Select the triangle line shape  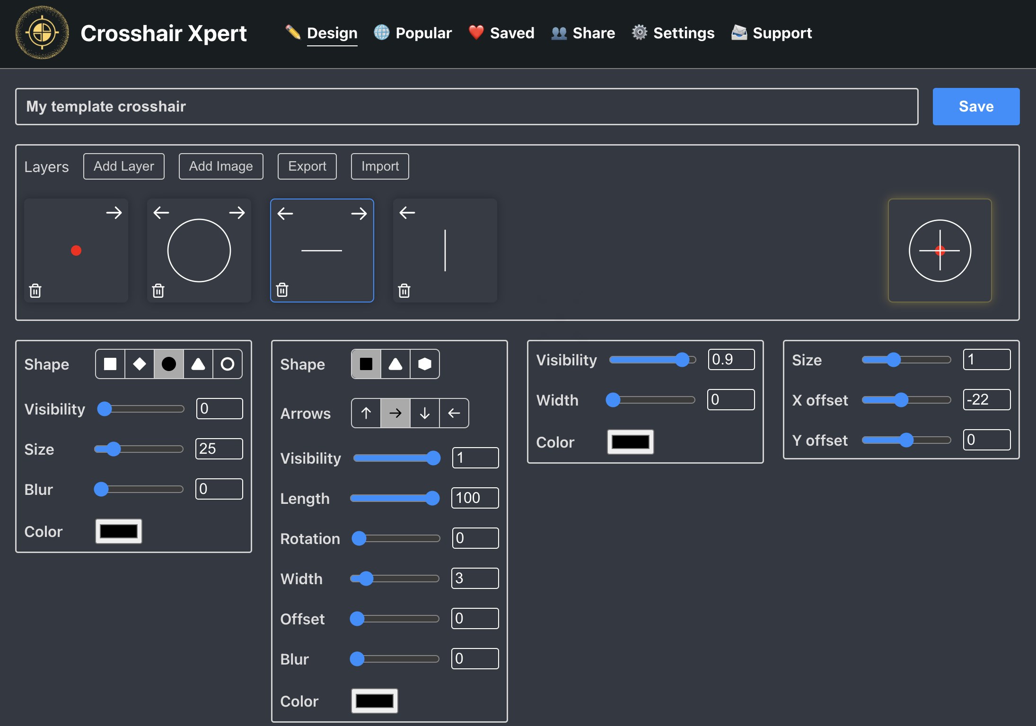[x=395, y=364]
